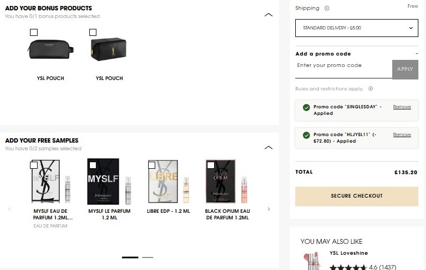Tick the Libre EDP sample checkbox
This screenshot has height=270, width=426.
point(151,165)
